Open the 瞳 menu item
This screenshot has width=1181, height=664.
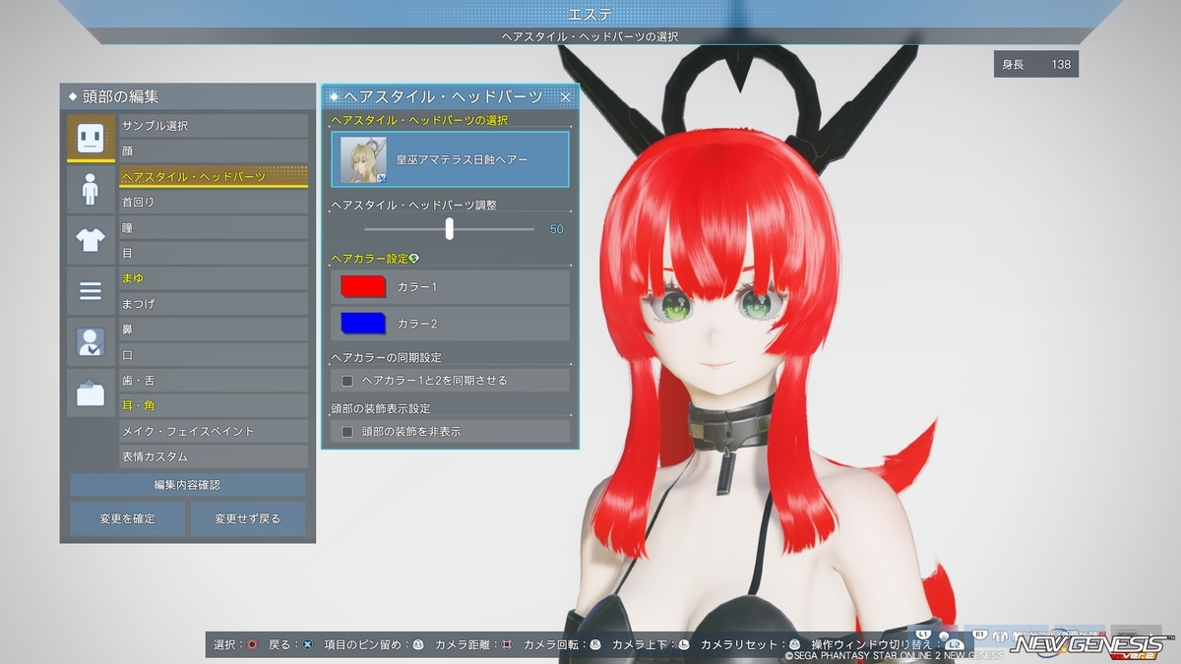pos(214,227)
